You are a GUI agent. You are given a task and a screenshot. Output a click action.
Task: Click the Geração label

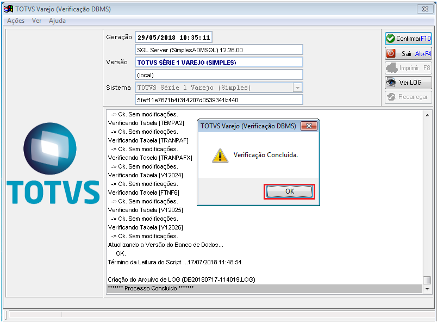point(119,37)
